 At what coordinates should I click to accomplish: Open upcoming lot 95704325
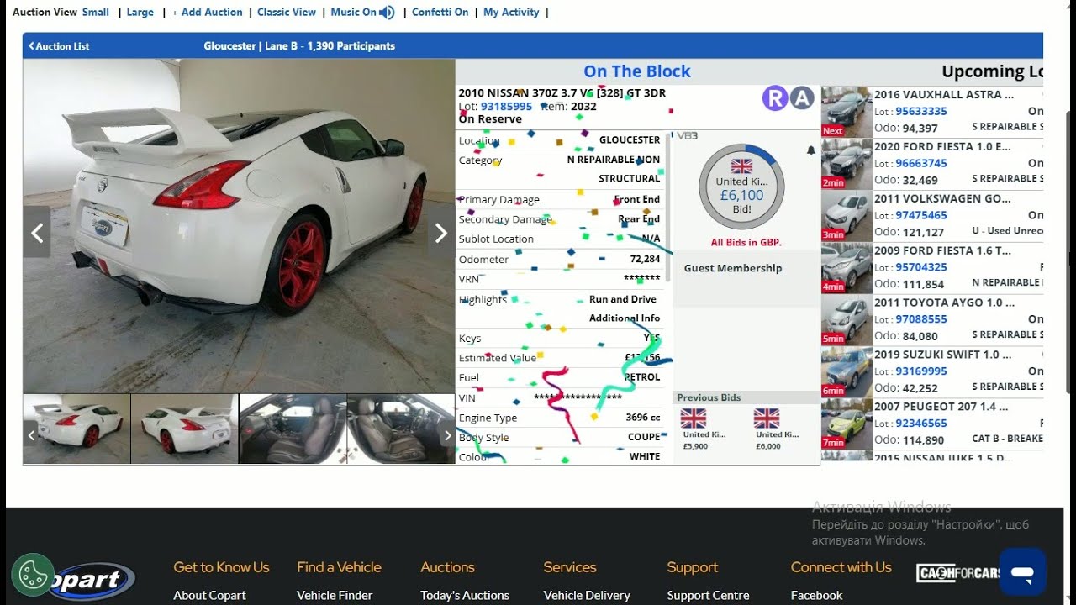click(x=921, y=267)
